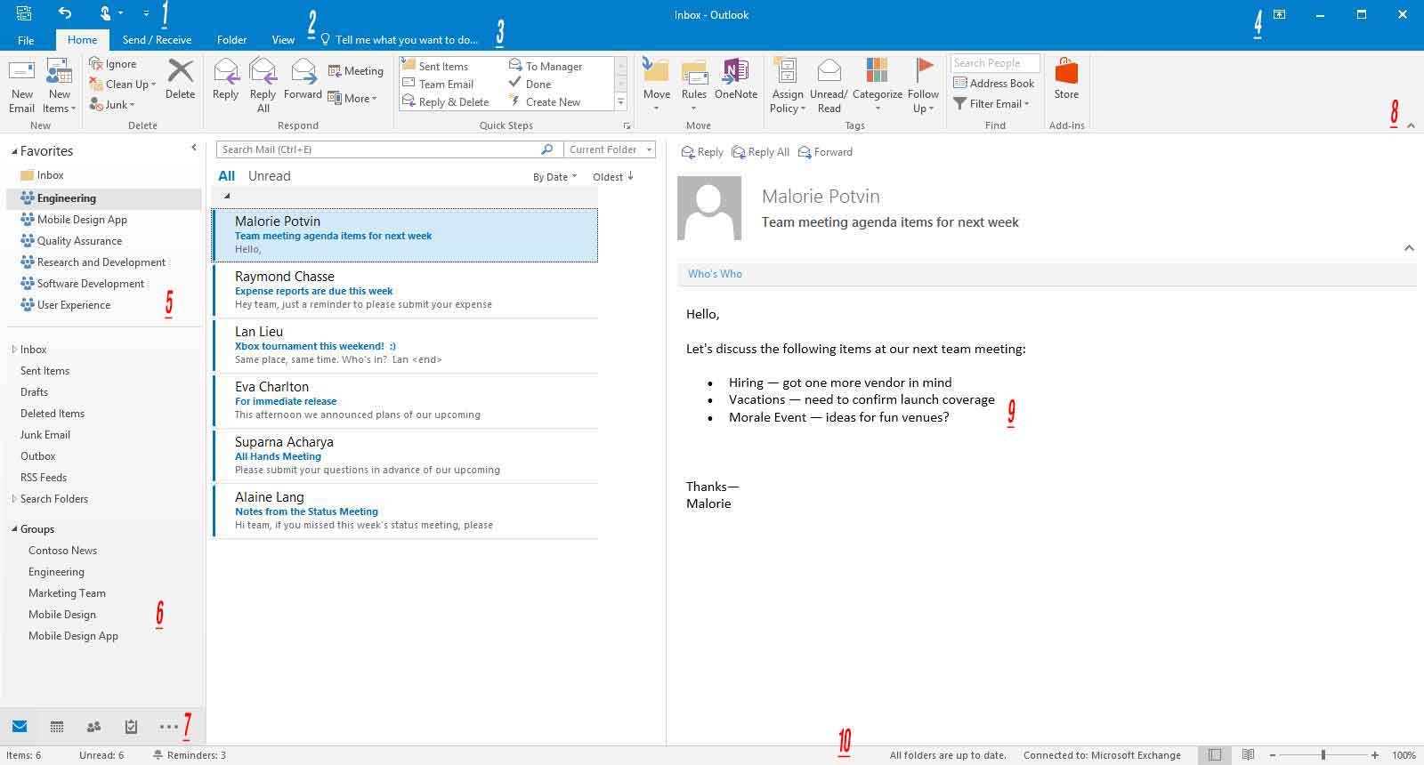The image size is (1424, 765).
Task: Open the Filter Email dropdown
Action: pos(991,104)
